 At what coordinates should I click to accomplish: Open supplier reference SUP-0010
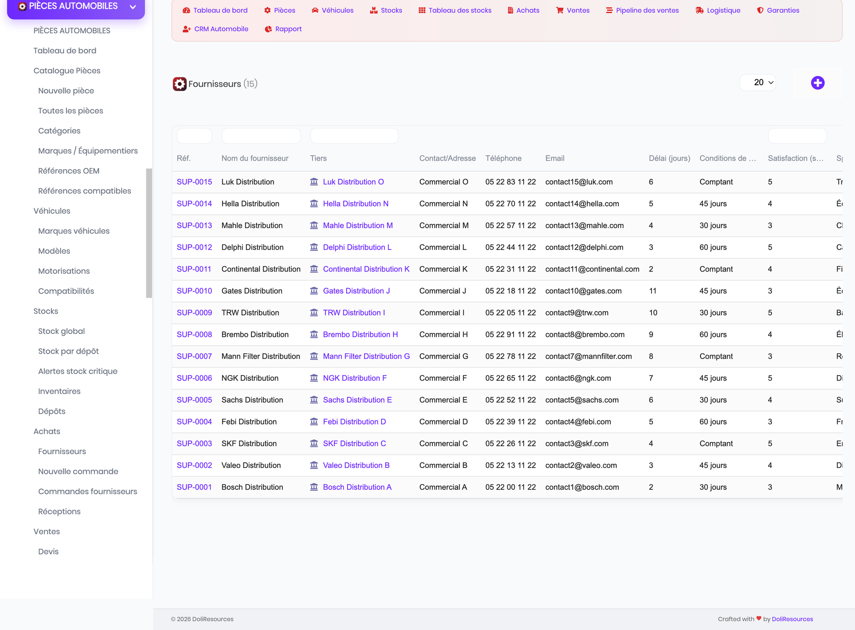point(194,291)
